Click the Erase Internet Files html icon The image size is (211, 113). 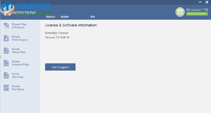pos(6,63)
